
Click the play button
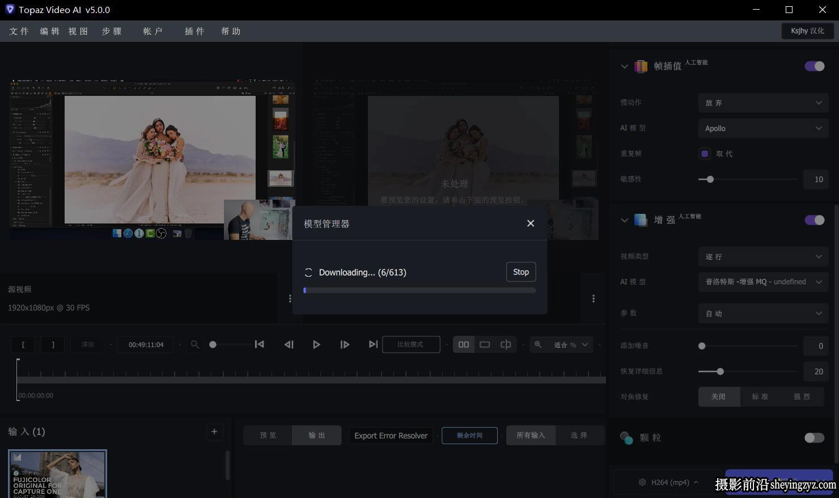[x=316, y=344]
